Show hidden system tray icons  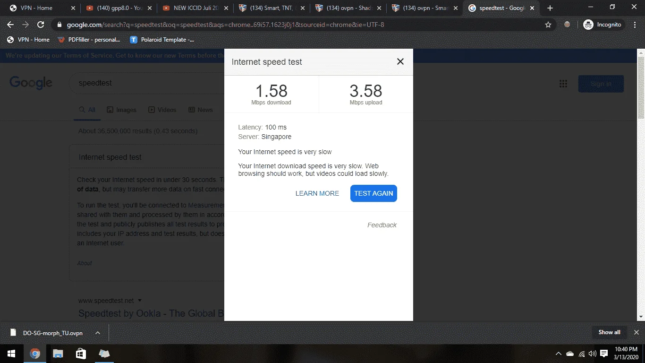pos(559,354)
